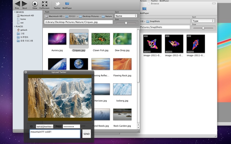Click WallPaper icon in Browse window
This screenshot has width=231, height=144.
coord(144,9)
